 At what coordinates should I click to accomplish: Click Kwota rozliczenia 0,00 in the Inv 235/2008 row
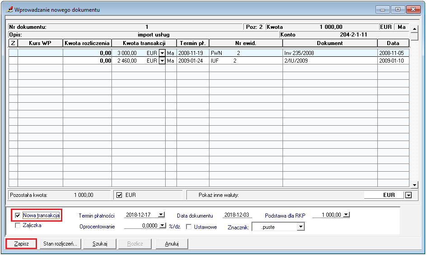coord(87,53)
